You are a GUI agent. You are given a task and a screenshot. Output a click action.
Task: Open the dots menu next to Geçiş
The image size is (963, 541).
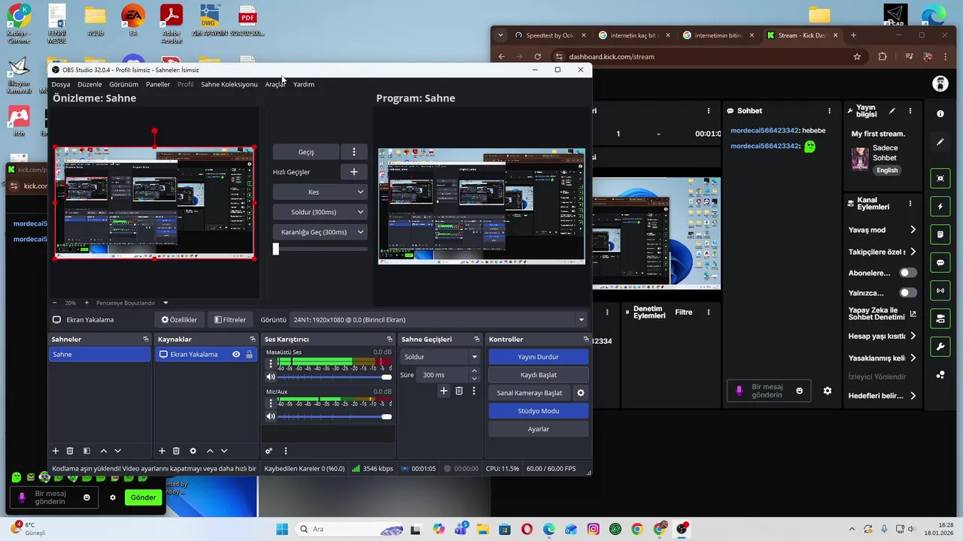click(x=354, y=152)
